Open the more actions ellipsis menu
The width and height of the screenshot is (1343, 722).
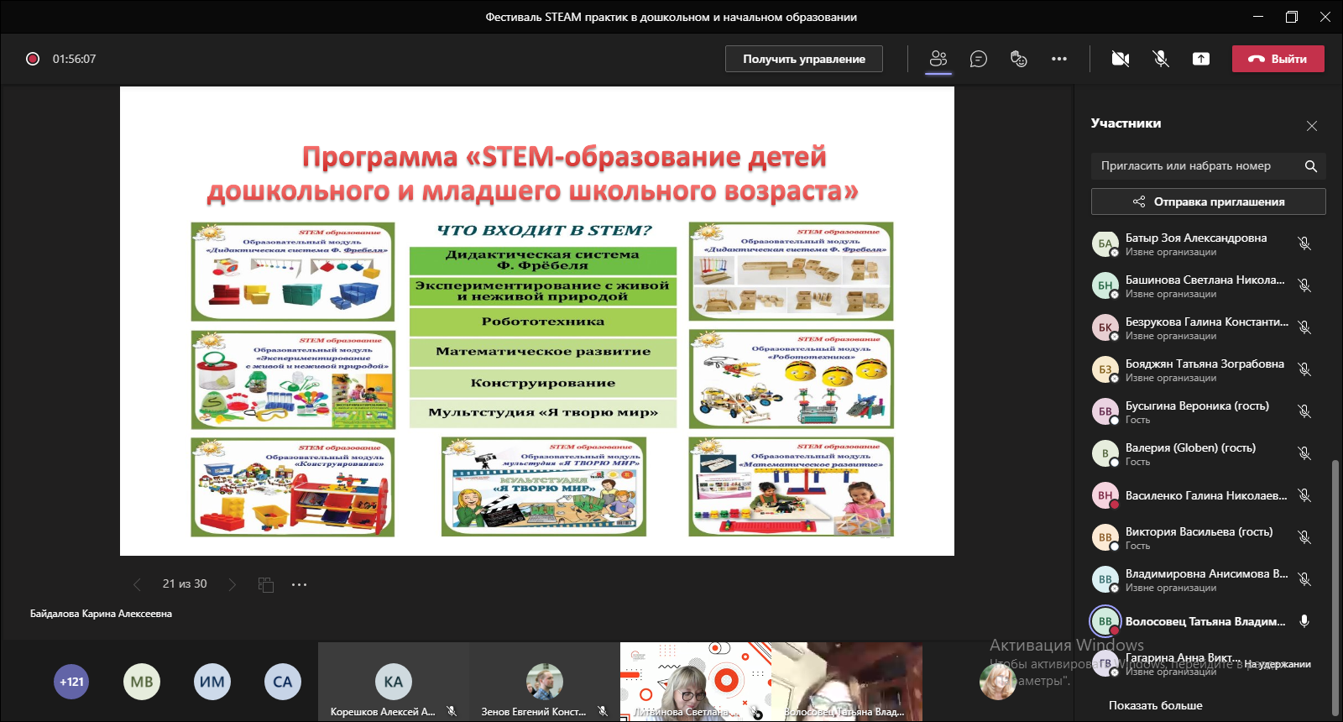tap(1059, 59)
